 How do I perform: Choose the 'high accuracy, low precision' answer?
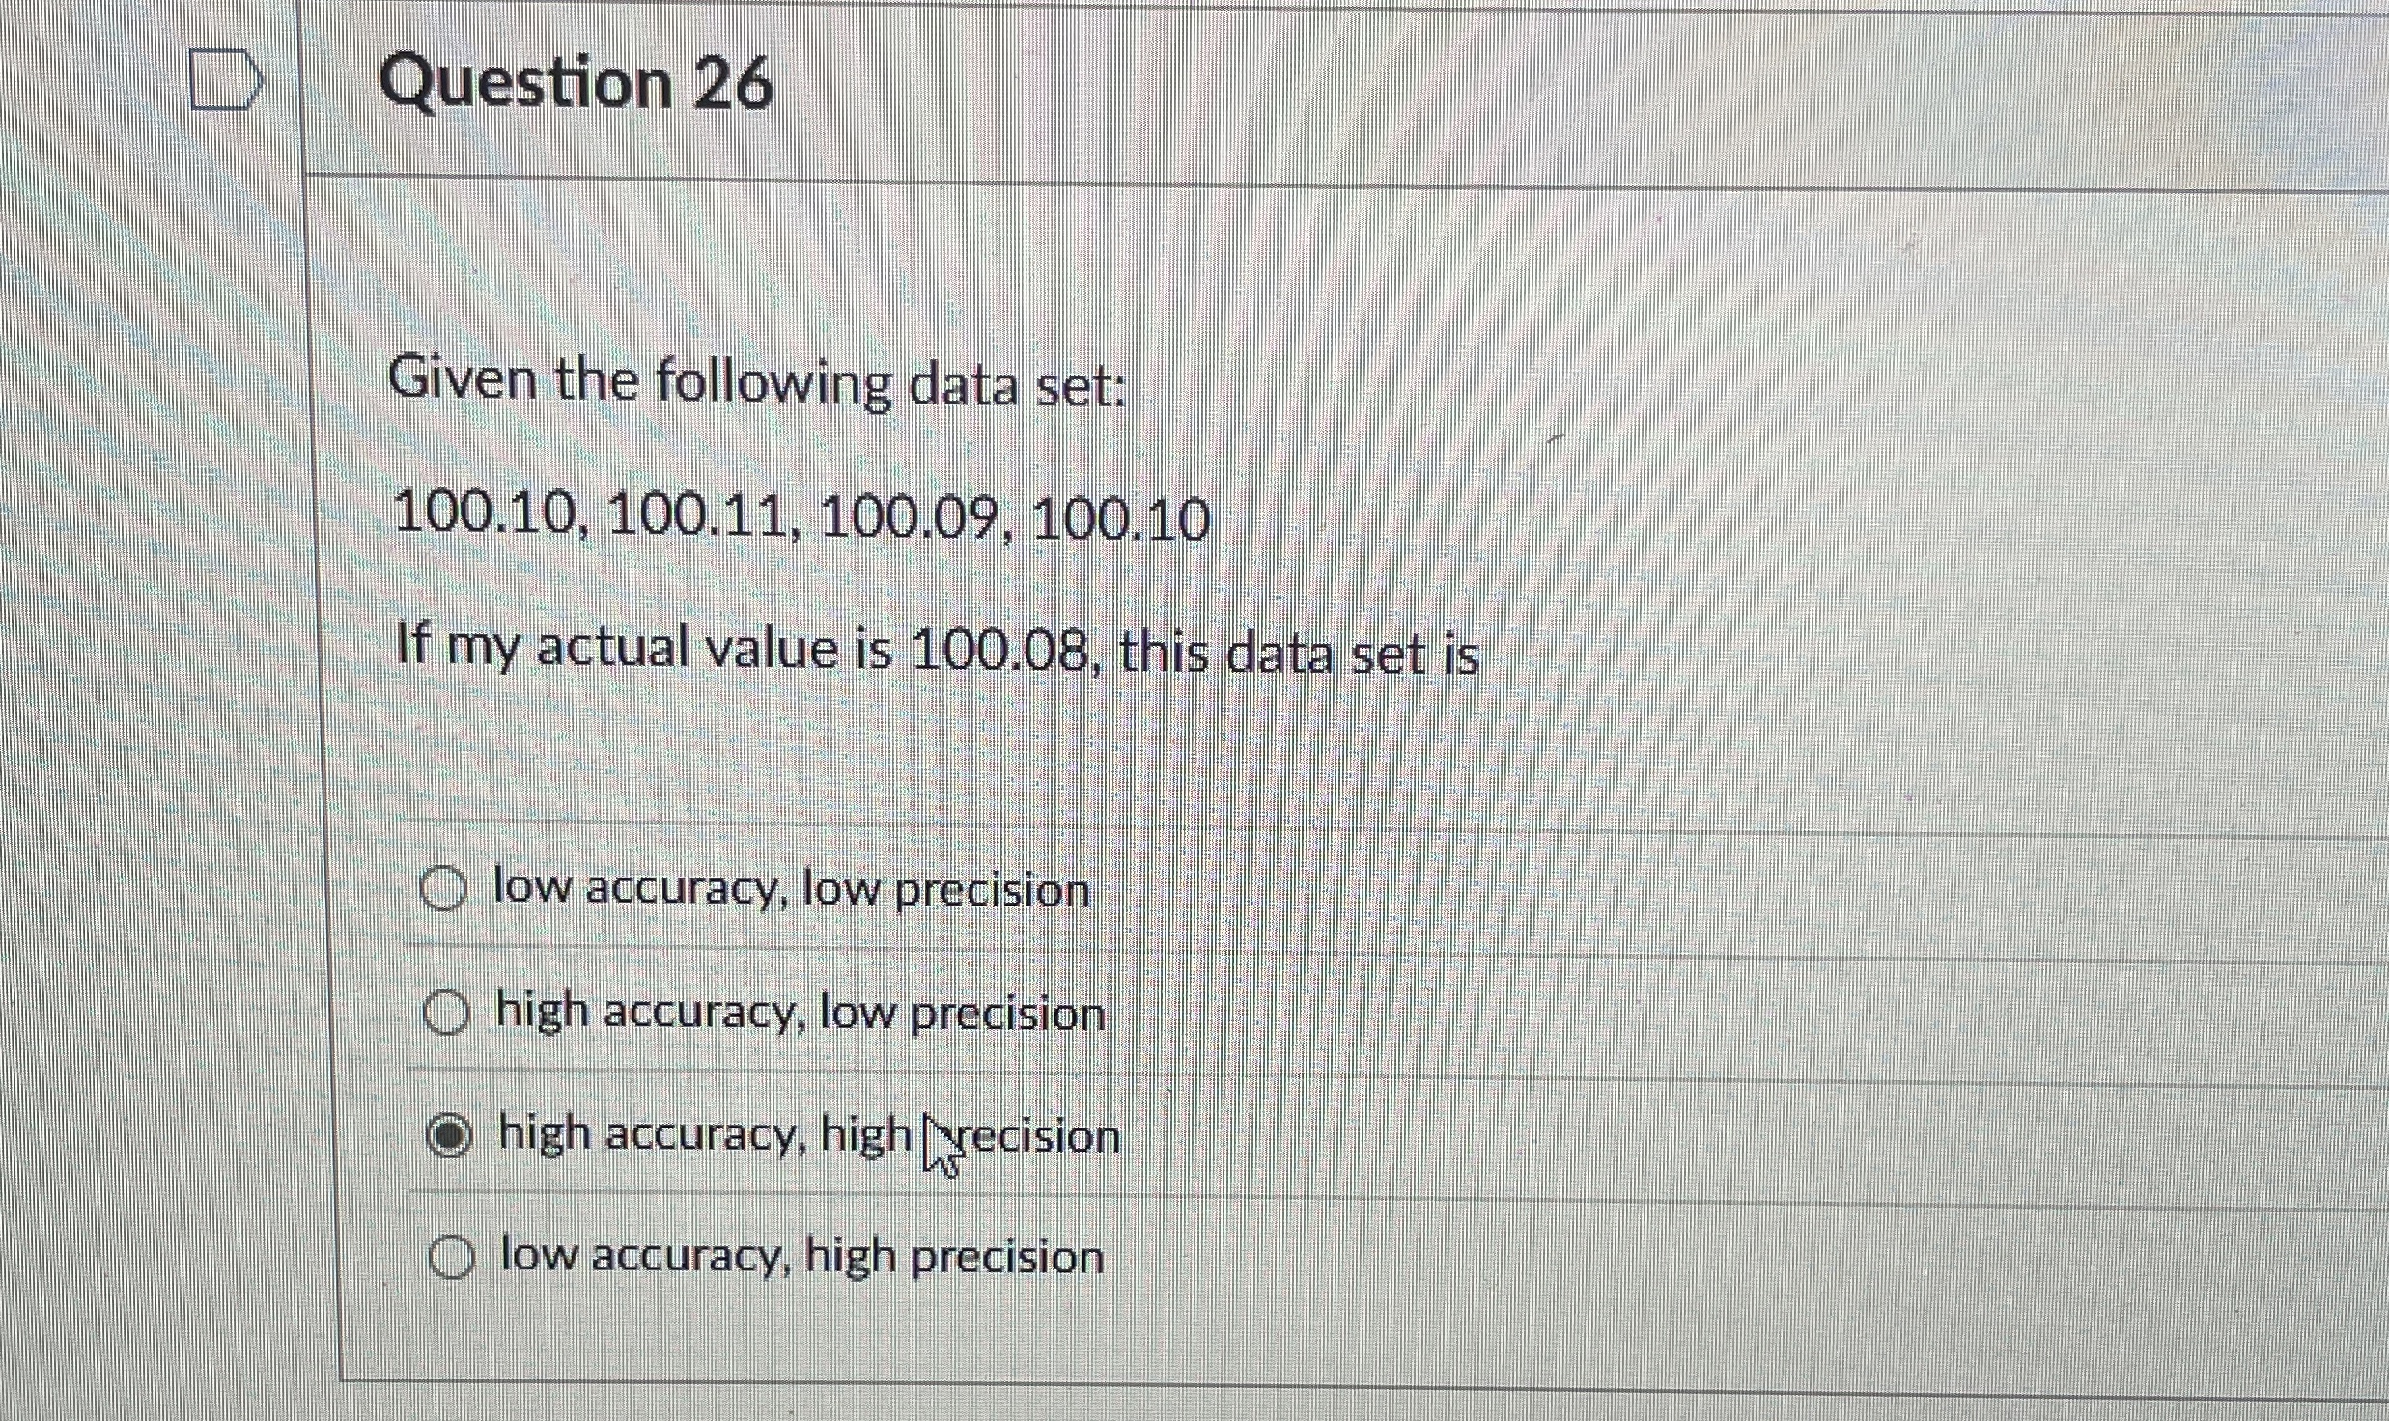[x=448, y=1013]
